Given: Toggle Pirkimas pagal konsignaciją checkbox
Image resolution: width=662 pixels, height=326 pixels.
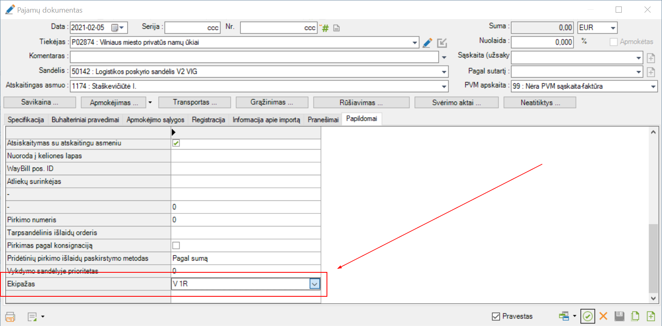Looking at the screenshot, I should click(176, 246).
